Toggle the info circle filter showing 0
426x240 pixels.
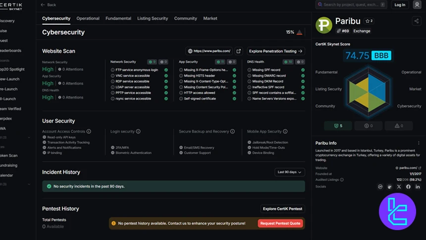(369, 125)
